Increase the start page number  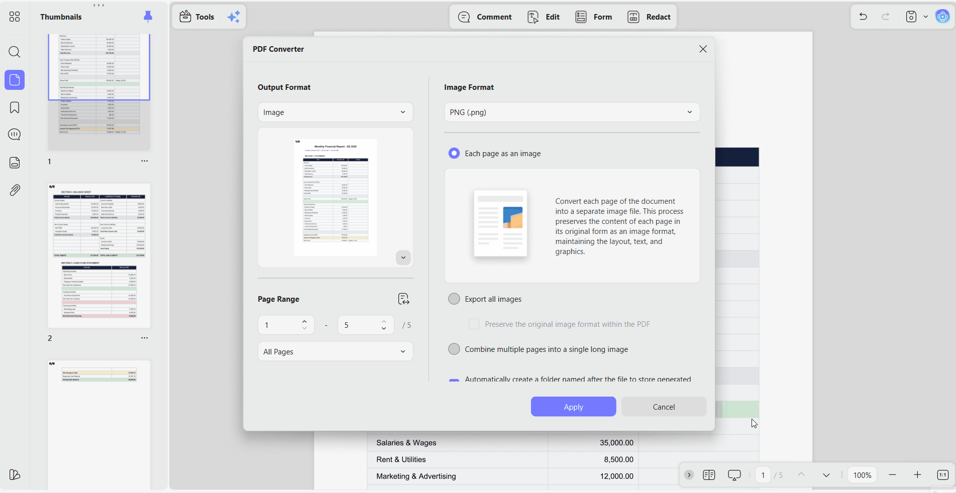304,321
